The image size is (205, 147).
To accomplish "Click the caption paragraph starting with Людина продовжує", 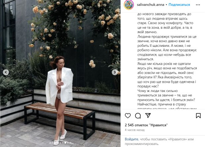I will 167,48.
